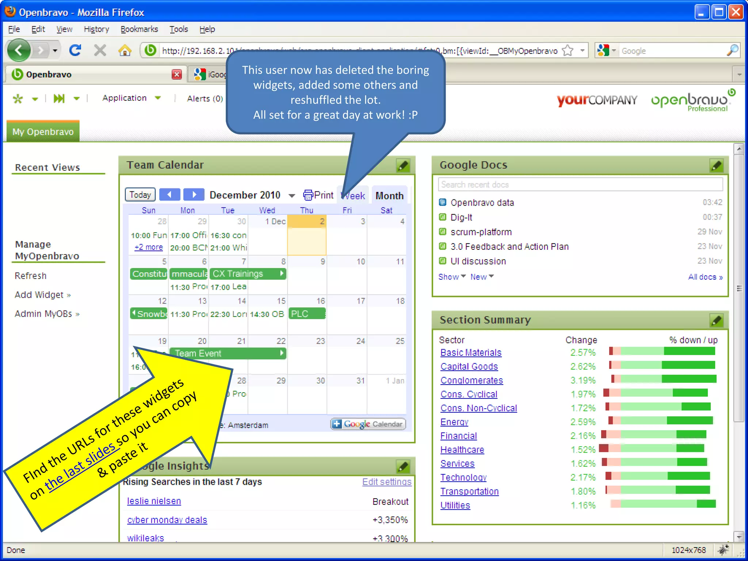Open the Basic Materials sector link

point(471,352)
